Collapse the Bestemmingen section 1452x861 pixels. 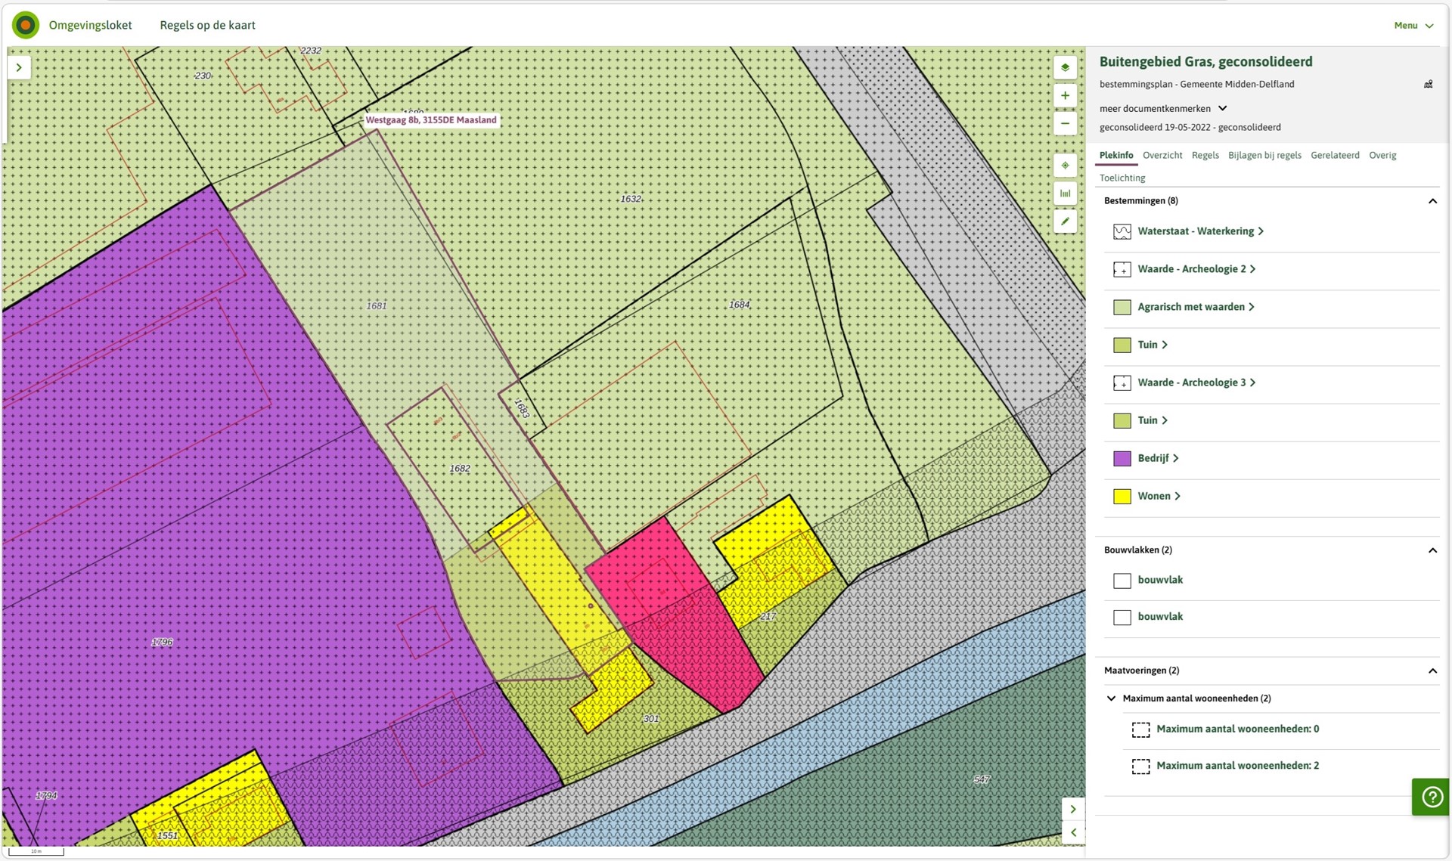[1432, 201]
